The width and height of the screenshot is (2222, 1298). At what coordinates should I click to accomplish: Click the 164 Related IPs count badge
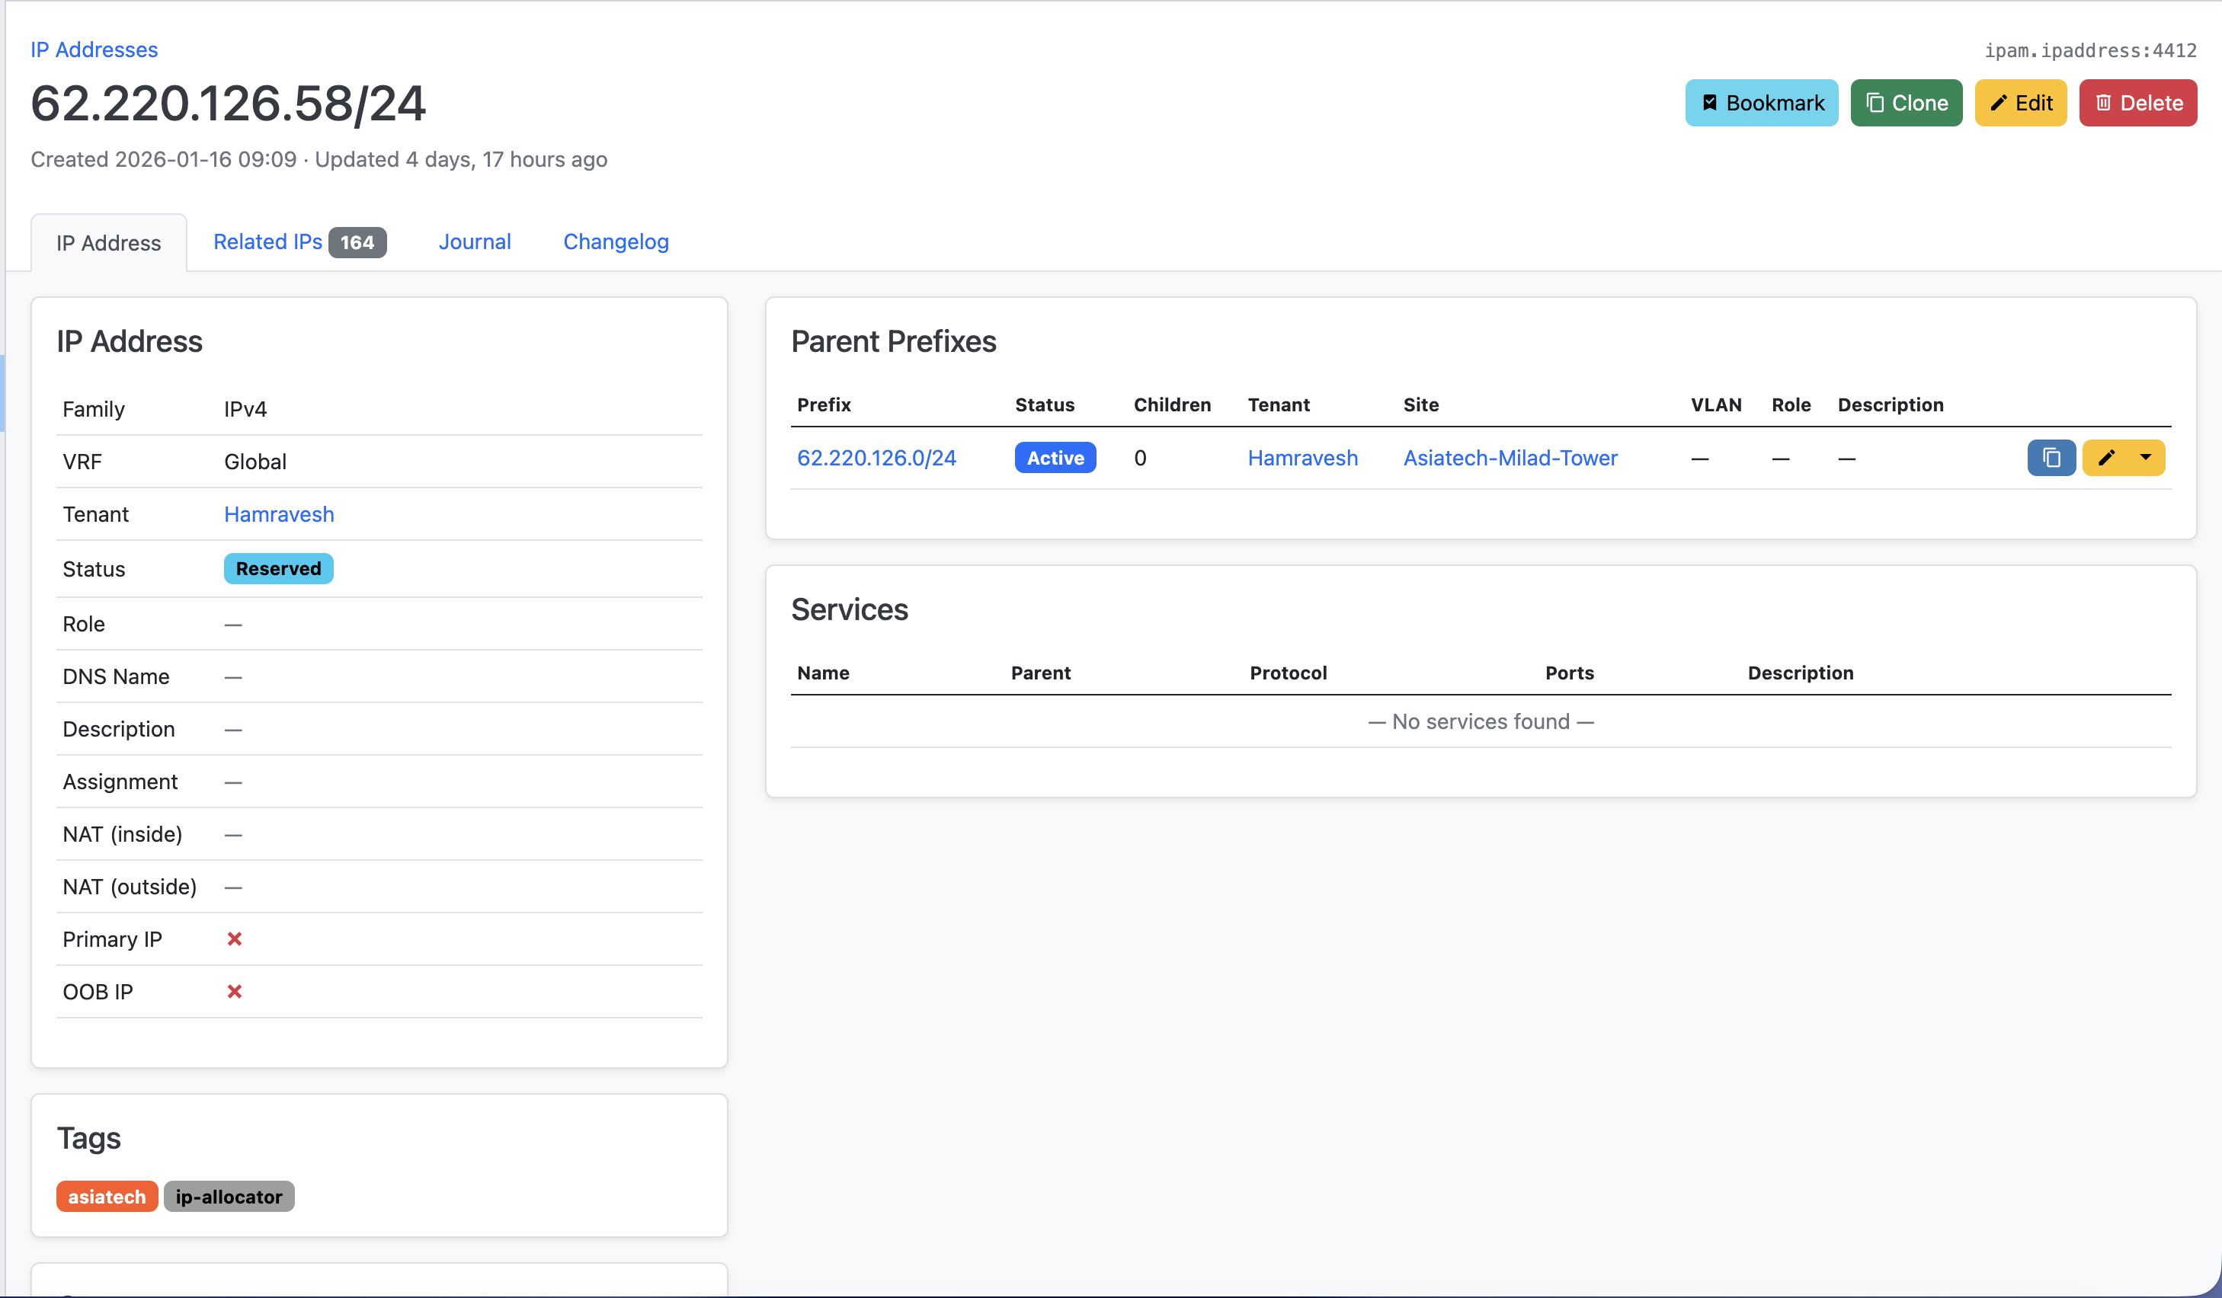(357, 242)
